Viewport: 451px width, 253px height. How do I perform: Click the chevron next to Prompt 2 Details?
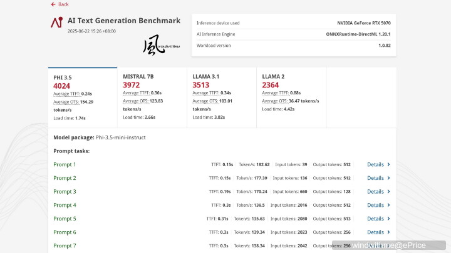pyautogui.click(x=388, y=178)
